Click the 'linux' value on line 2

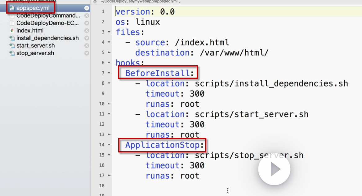click(x=148, y=22)
